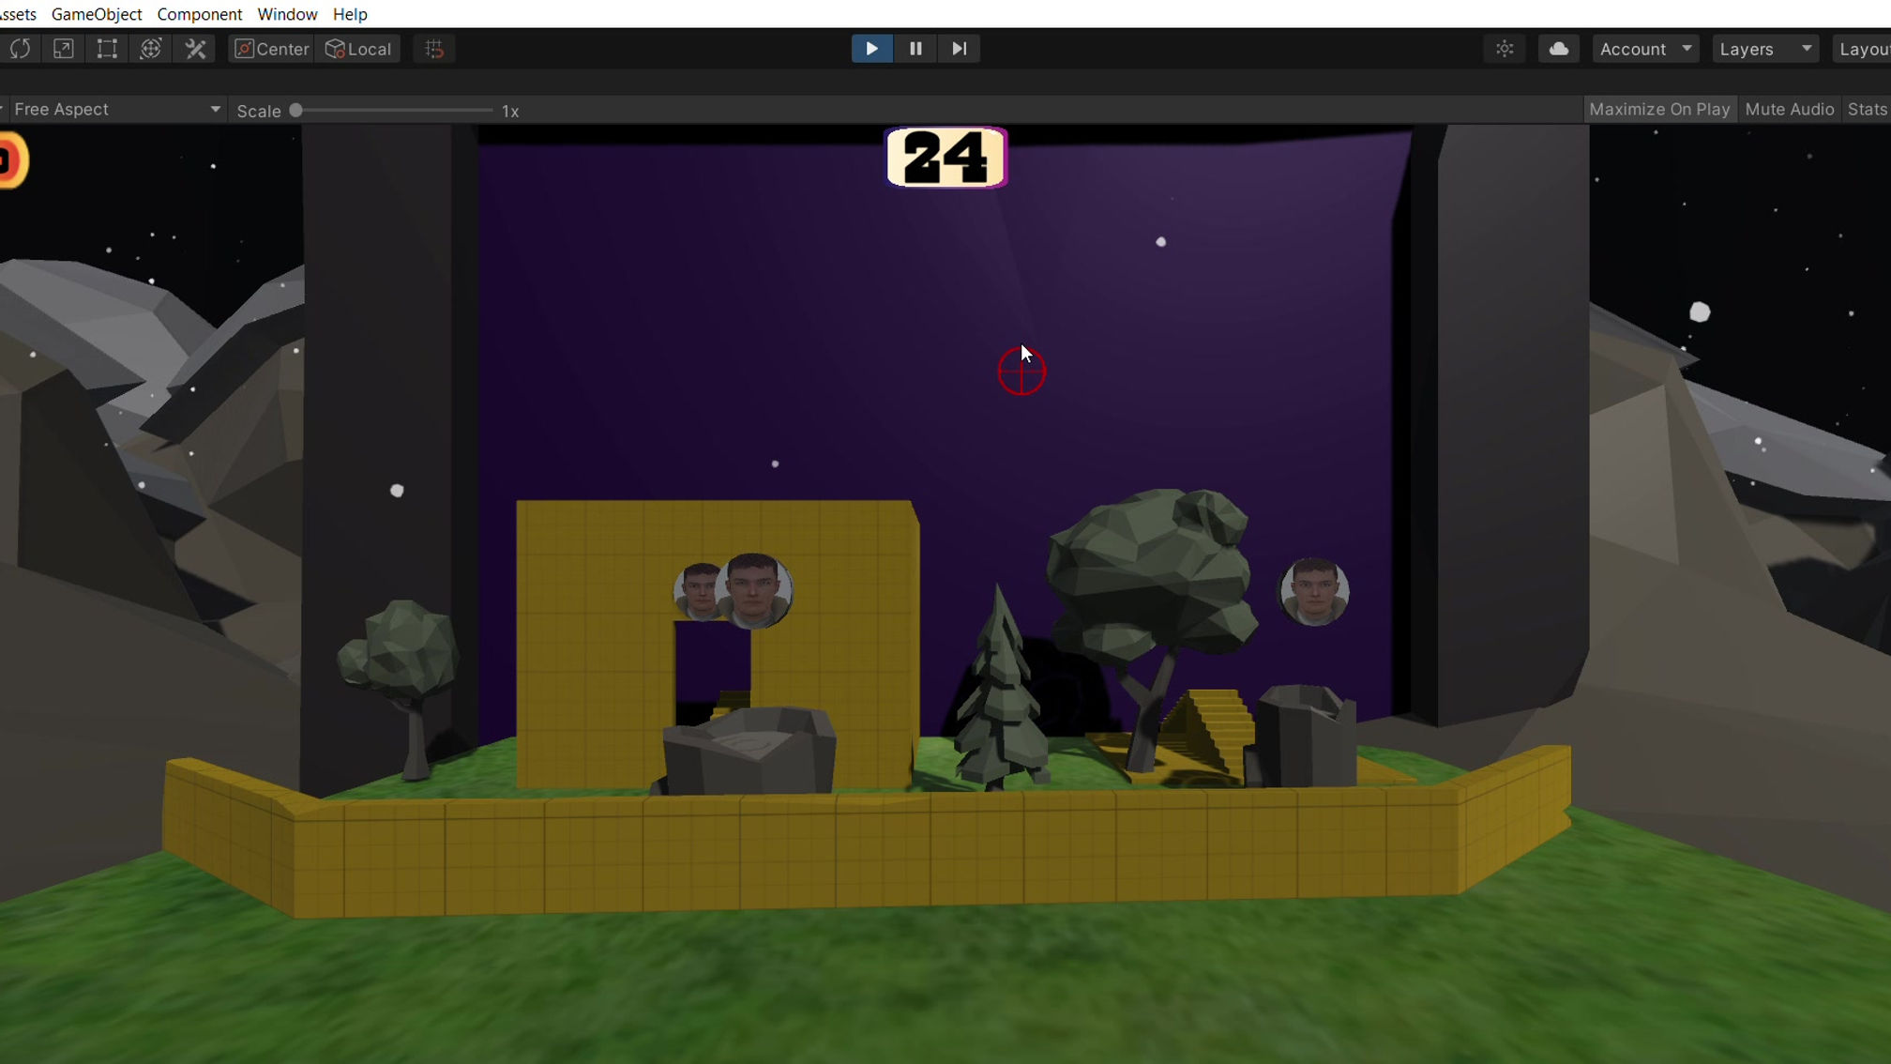This screenshot has height=1064, width=1891.
Task: Open the GameObject menu
Action: 95,14
